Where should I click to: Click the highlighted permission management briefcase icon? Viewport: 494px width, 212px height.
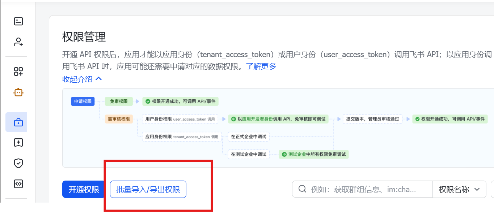18,122
